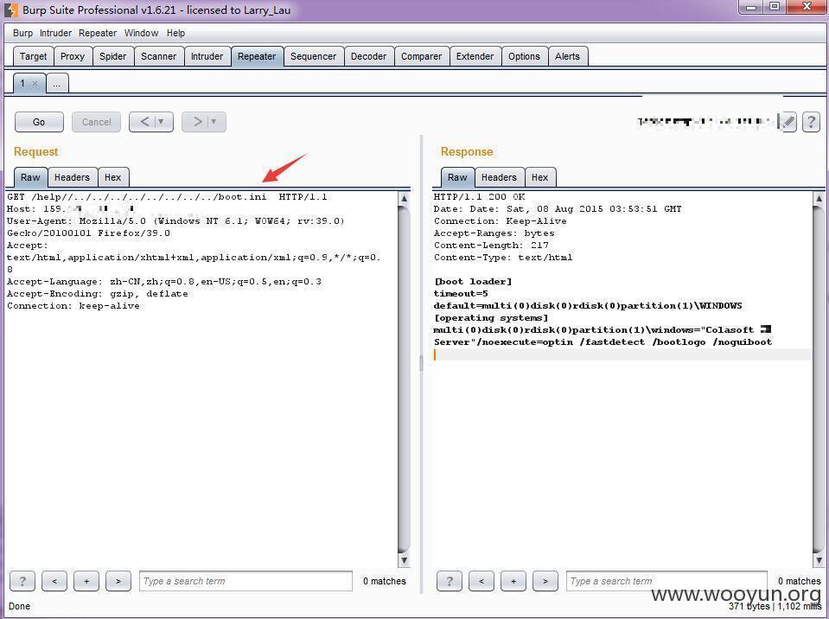Add a new Repeater tab via ... tab
The width and height of the screenshot is (829, 619).
tap(57, 83)
